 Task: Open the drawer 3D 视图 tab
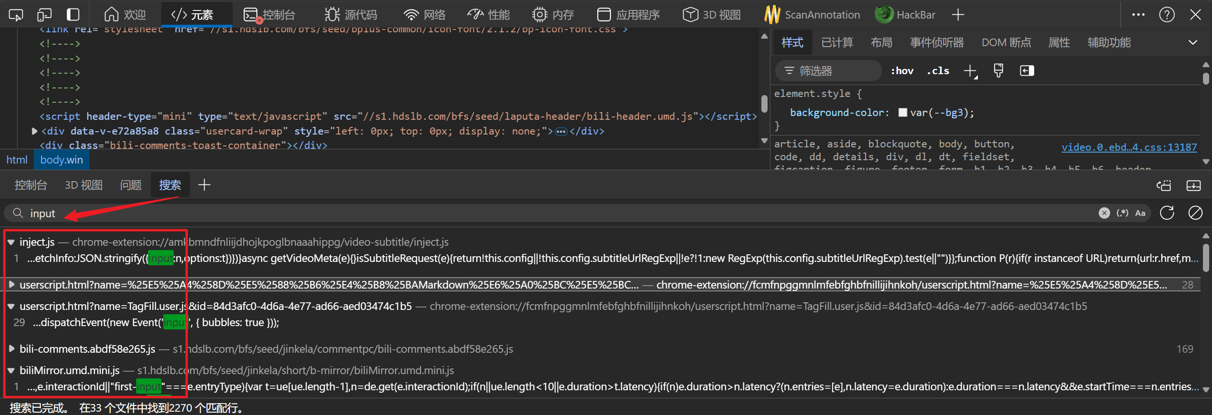pyautogui.click(x=84, y=185)
